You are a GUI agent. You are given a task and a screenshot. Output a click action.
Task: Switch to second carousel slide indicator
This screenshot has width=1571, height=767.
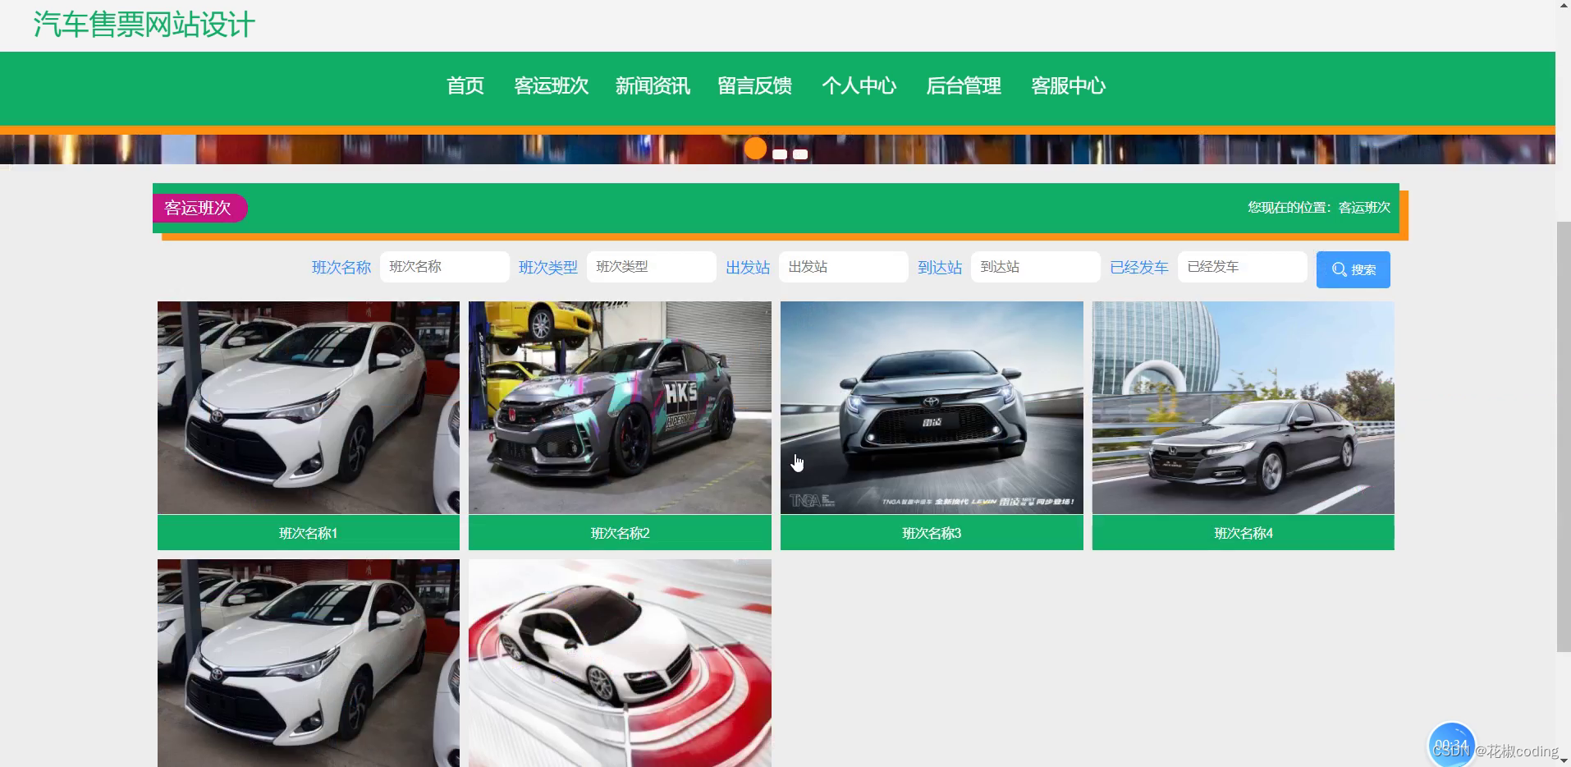point(780,154)
